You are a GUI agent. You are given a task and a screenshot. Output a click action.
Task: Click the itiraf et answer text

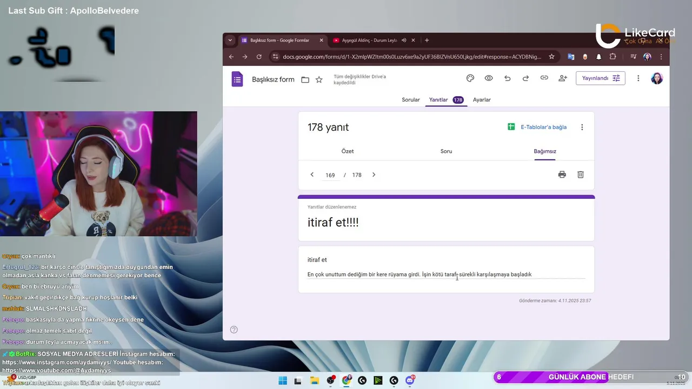[420, 274]
